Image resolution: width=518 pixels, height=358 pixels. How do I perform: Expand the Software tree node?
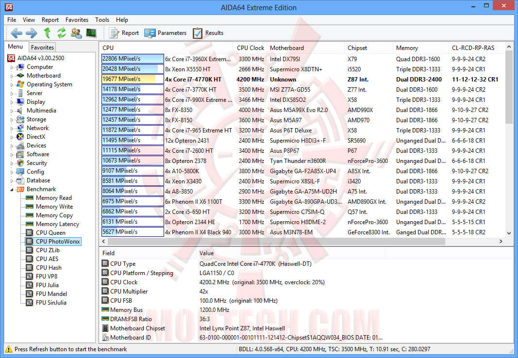click(12, 154)
